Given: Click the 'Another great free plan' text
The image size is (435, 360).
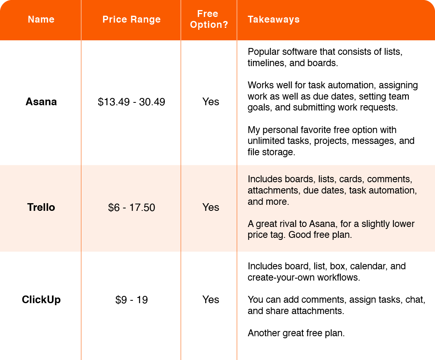Looking at the screenshot, I should tap(296, 333).
